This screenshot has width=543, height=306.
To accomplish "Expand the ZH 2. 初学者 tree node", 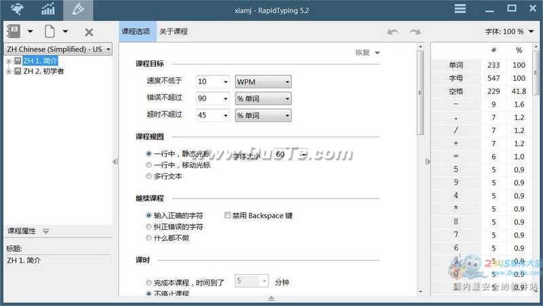I will coord(9,72).
